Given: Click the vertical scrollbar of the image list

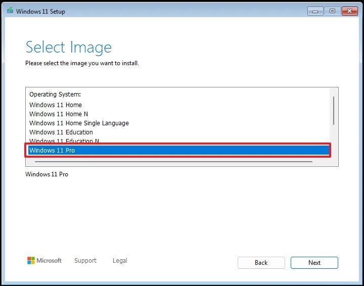Looking at the screenshot, I should tap(333, 110).
